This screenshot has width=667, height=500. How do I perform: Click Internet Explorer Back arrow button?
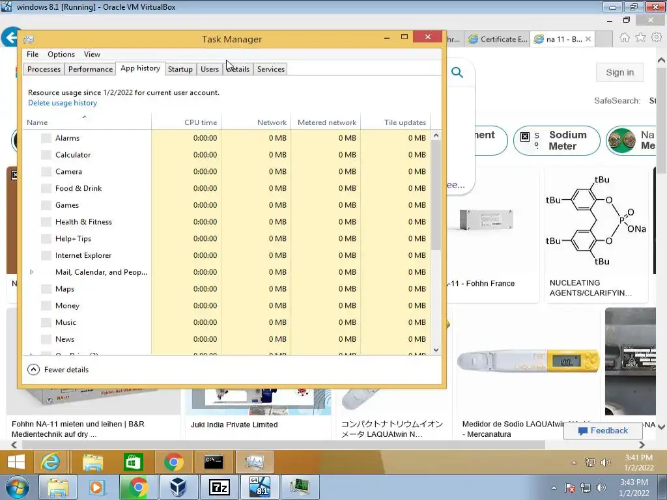pos(10,37)
